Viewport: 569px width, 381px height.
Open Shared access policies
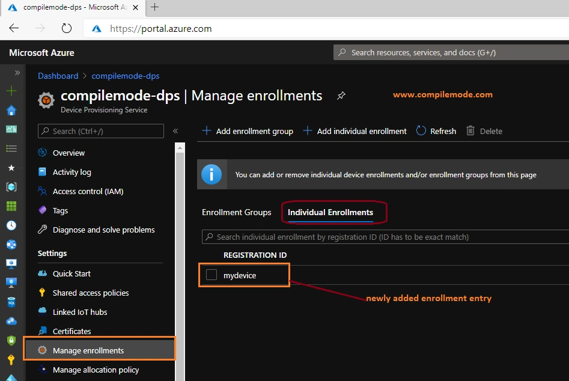(x=91, y=293)
